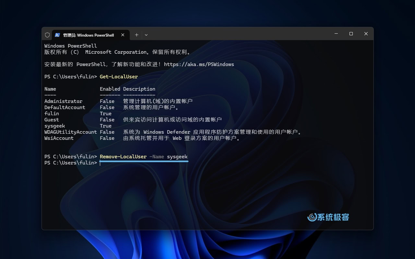Click the Remove-LocalUser command text

[x=123, y=157]
